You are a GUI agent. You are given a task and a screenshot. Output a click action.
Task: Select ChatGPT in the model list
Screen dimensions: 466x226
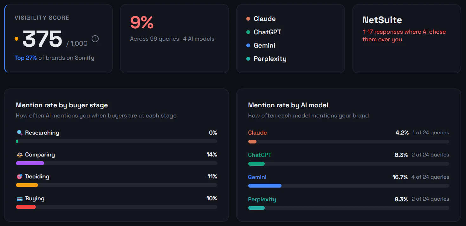click(267, 32)
